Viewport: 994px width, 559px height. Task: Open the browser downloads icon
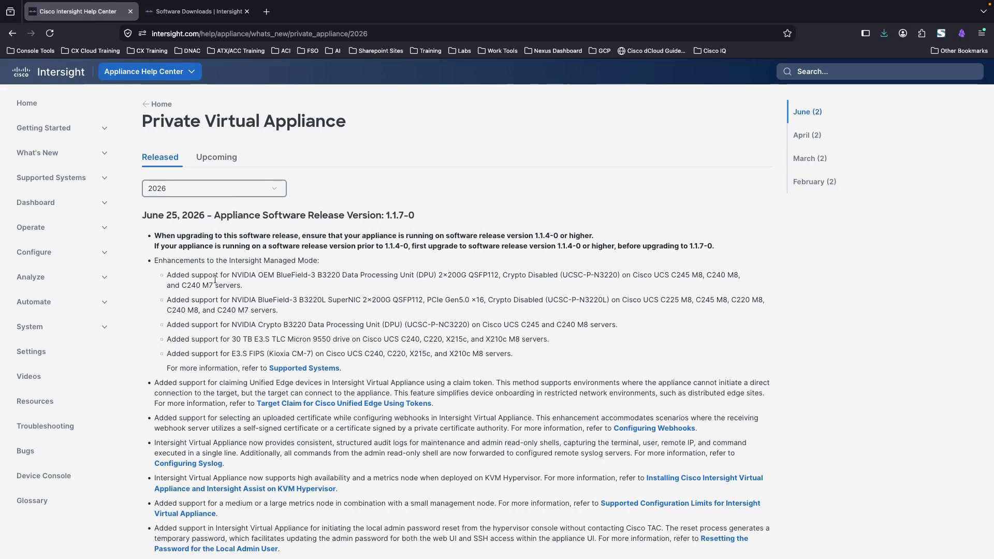884,33
